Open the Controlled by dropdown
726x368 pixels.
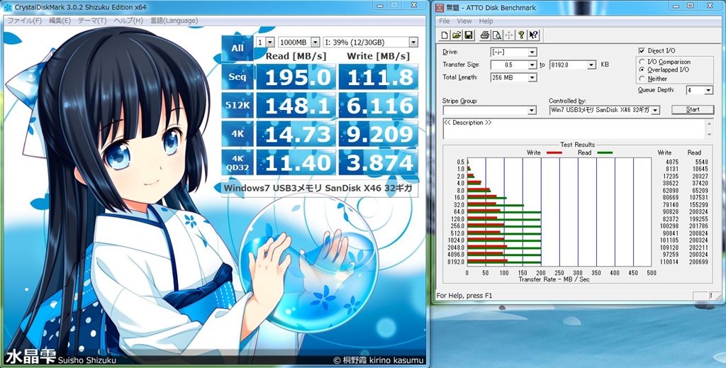click(656, 110)
